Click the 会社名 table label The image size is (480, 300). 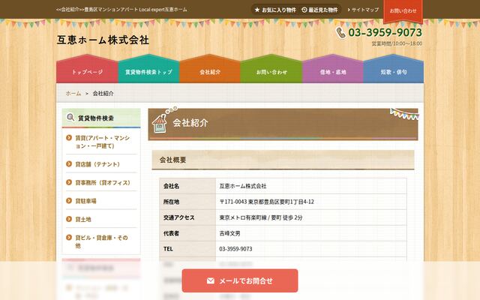[171, 186]
